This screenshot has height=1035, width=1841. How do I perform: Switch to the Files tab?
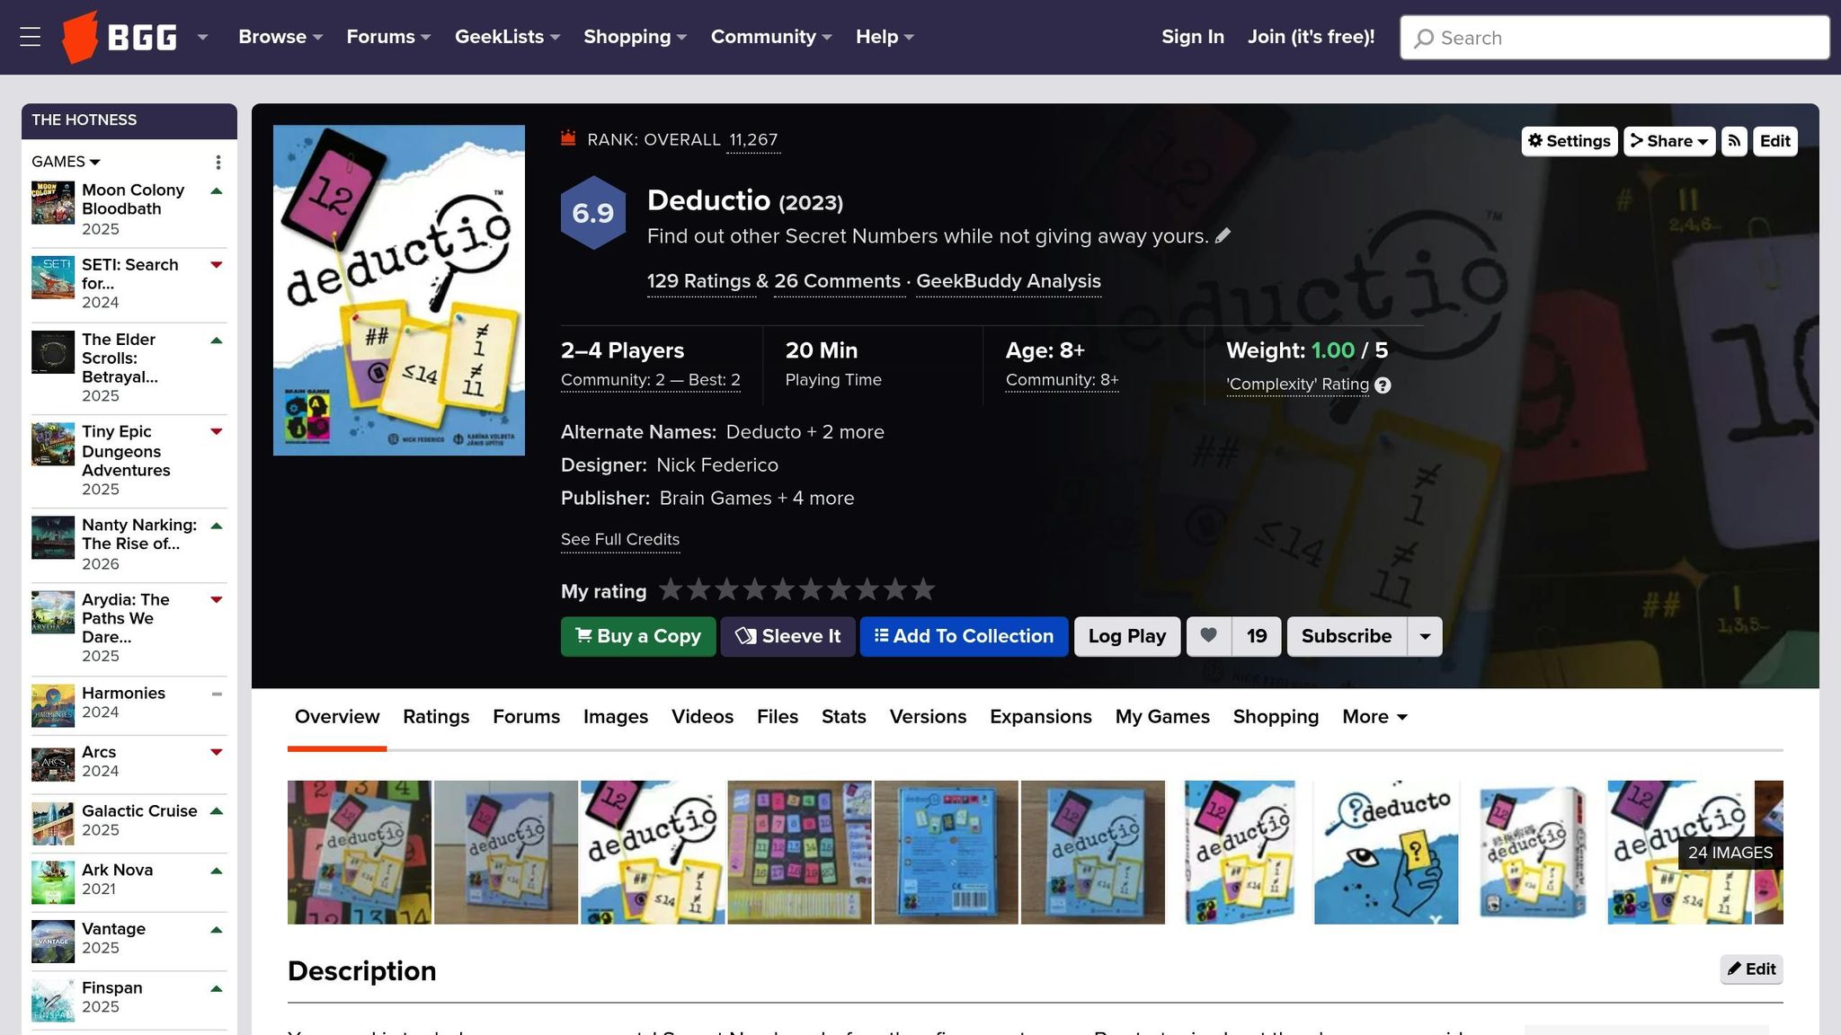pos(778,717)
